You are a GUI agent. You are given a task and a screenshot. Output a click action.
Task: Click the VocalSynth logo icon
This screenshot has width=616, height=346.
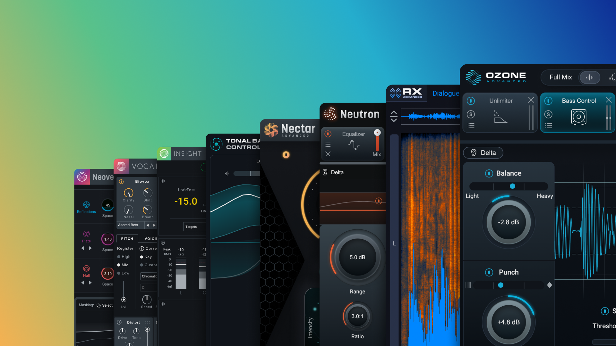tap(121, 166)
